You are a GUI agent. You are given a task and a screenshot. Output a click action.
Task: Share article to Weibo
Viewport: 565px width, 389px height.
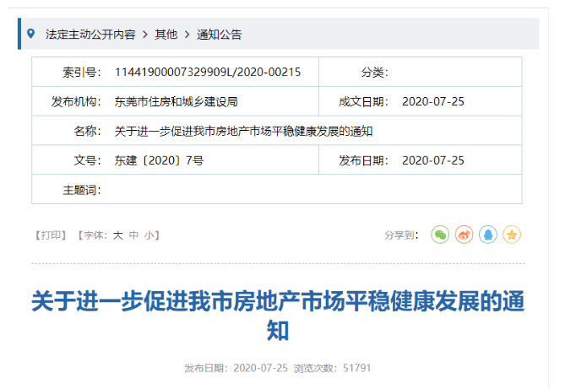point(464,235)
